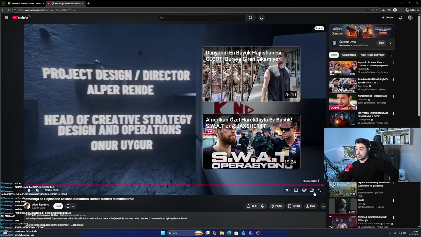Click the browser address bar URL
421x237 pixels.
[x=47, y=10]
